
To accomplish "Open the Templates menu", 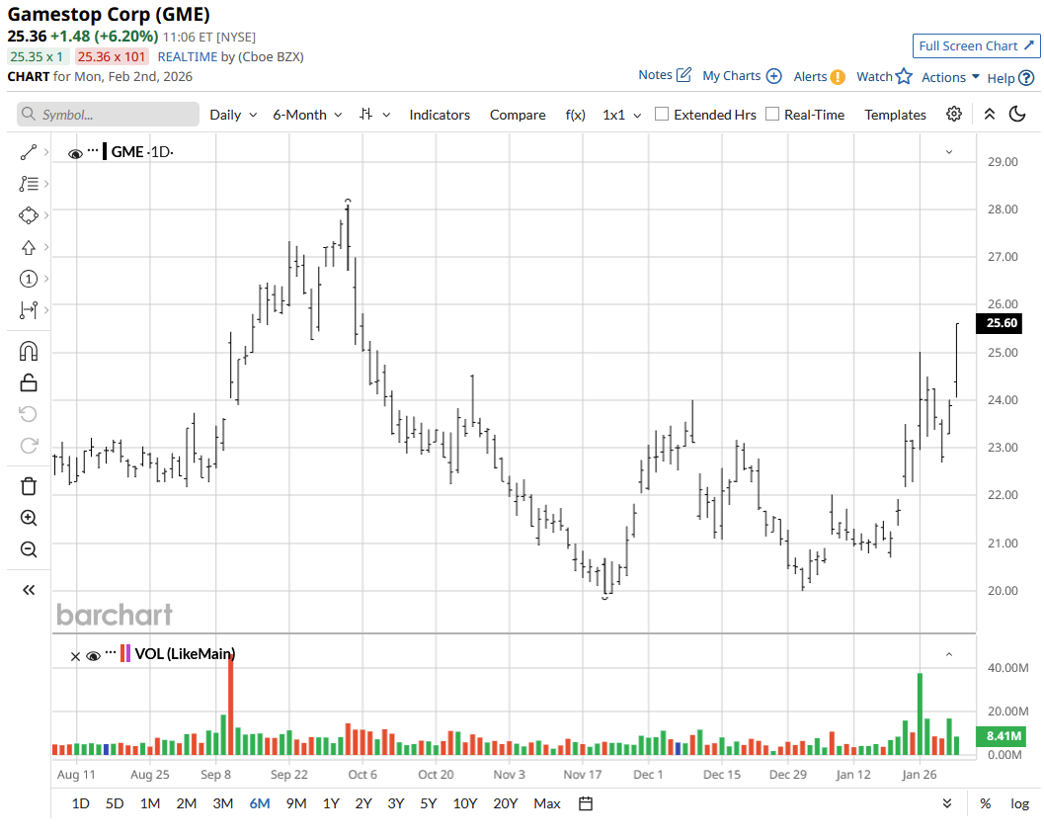I will (895, 115).
